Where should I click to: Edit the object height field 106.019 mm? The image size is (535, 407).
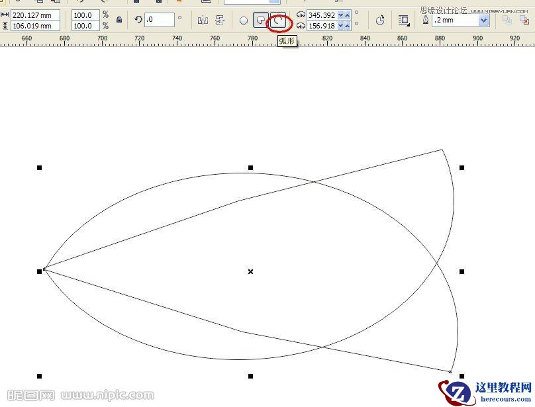(35, 26)
